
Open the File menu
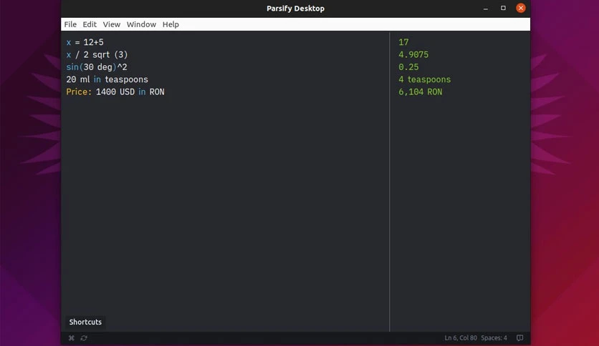tap(70, 24)
